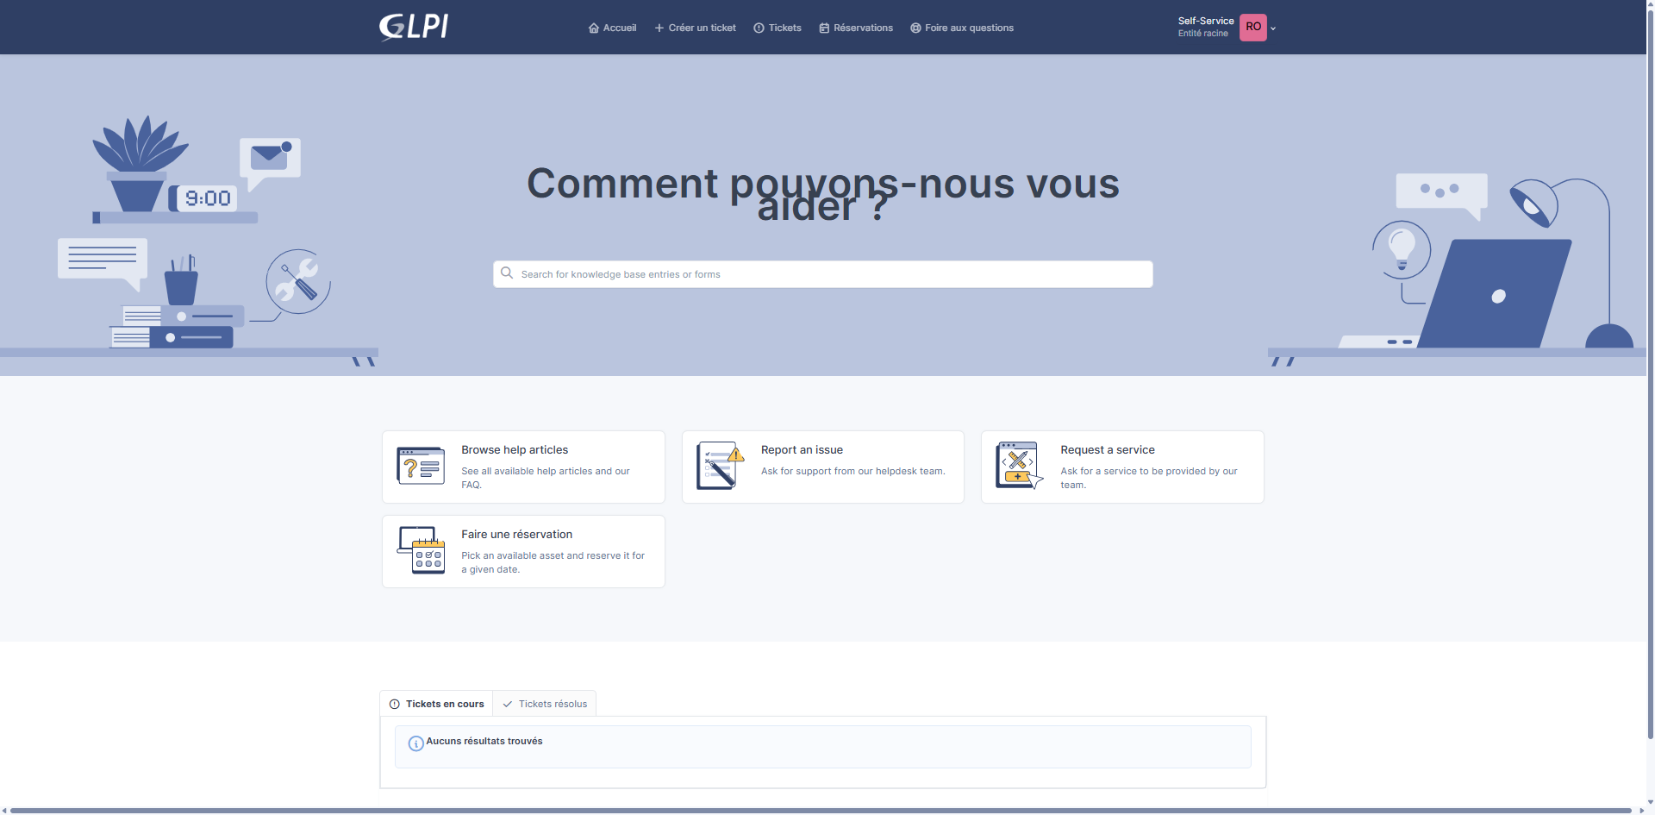Open the Report an issue title link

tap(802, 449)
